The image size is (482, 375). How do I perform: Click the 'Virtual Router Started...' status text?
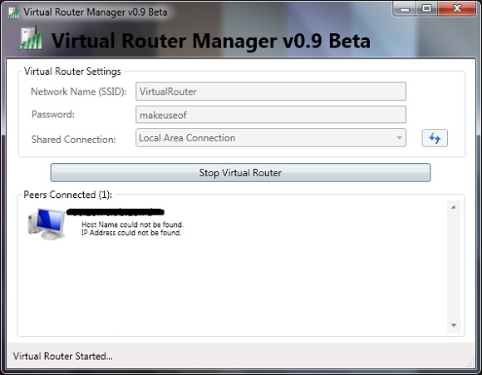point(62,356)
